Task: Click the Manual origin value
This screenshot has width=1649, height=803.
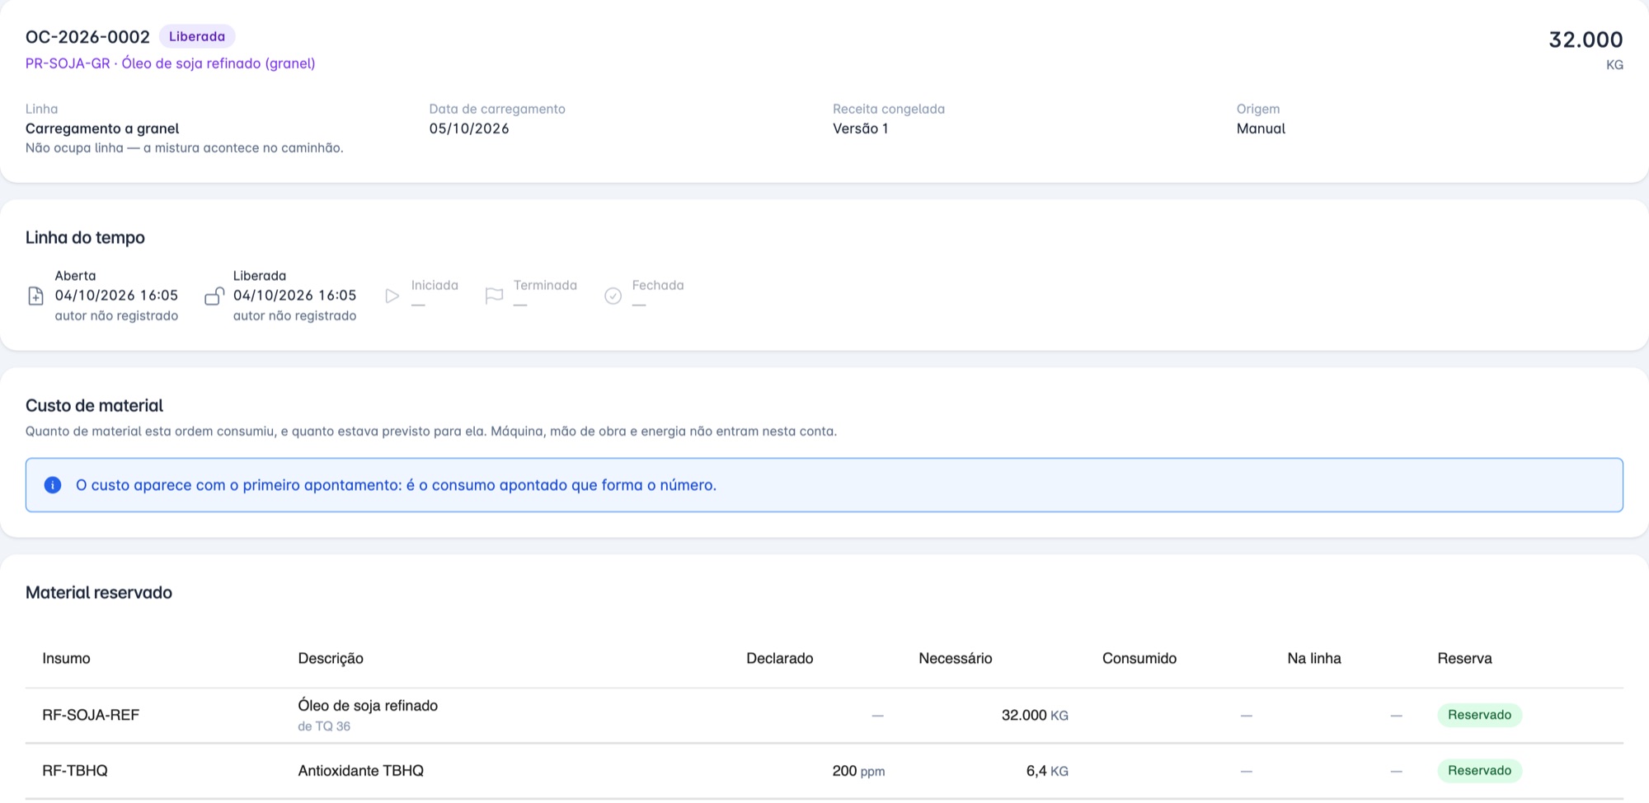Action: tap(1261, 128)
